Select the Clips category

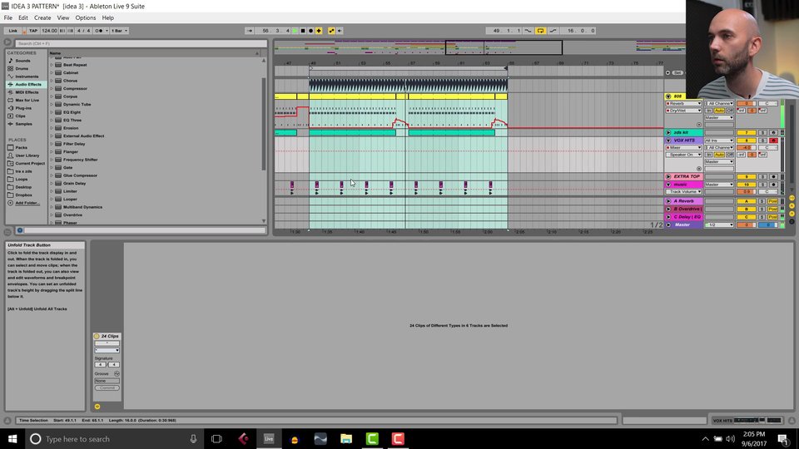point(20,116)
